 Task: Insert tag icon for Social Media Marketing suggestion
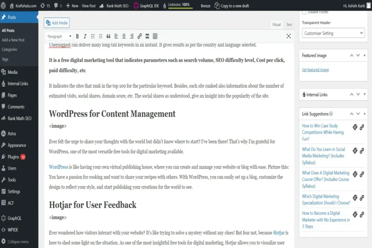pyautogui.click(x=355, y=151)
